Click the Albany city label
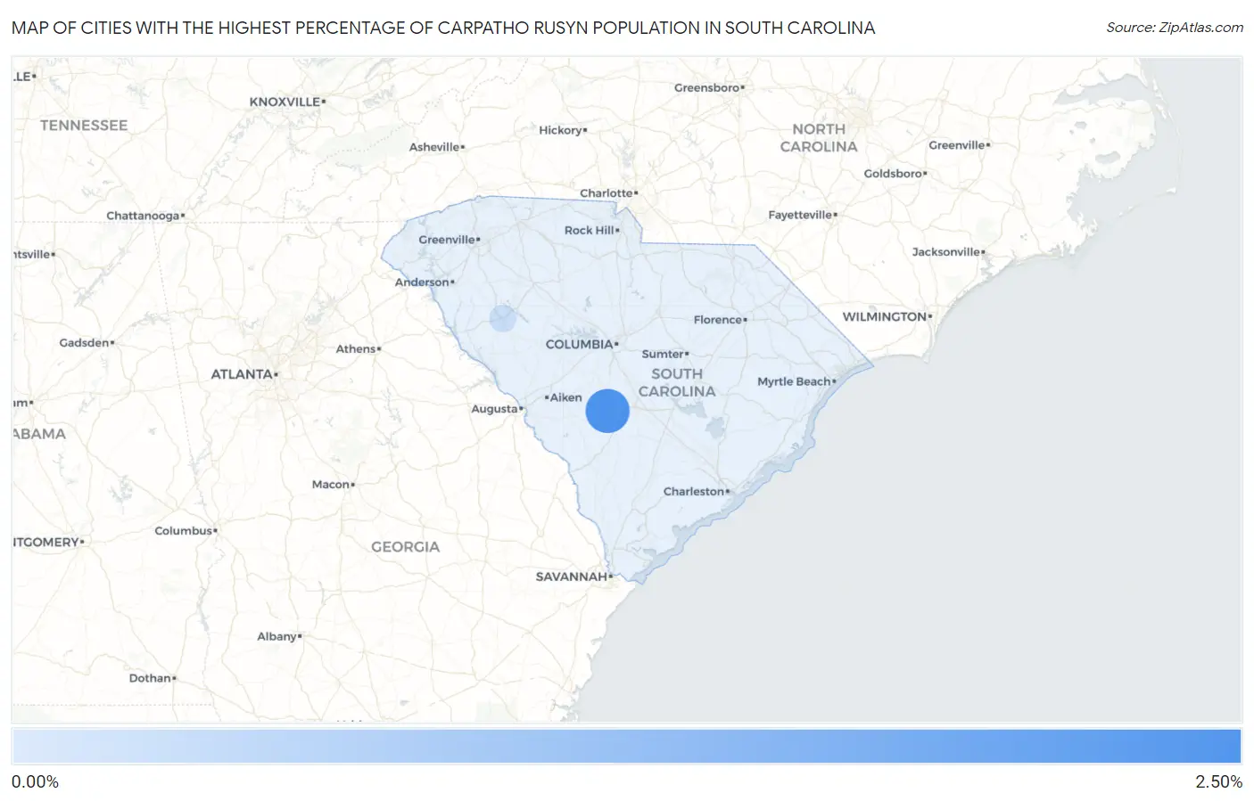 point(277,636)
